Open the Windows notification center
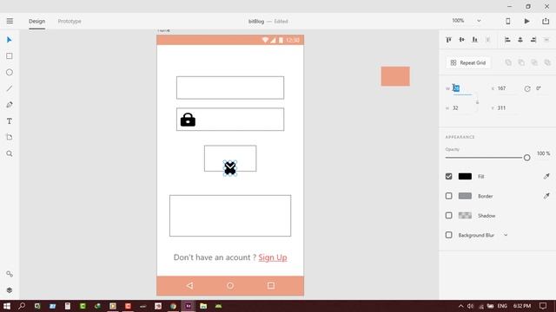 click(x=543, y=306)
